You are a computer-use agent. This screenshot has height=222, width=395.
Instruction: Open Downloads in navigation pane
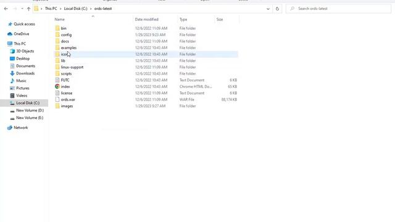point(25,73)
